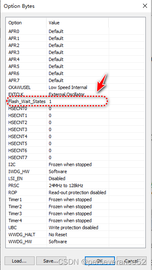Select the HSECNT2 option

18,122
